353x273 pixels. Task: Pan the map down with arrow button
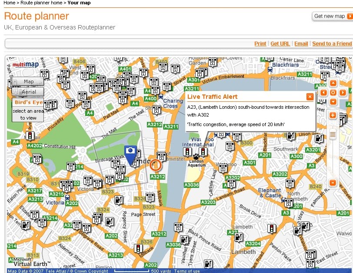click(333, 102)
